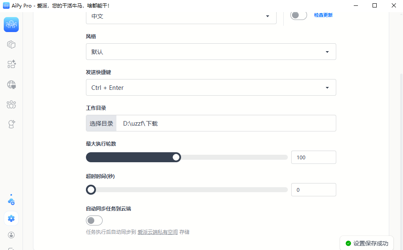Click the 超时时间 value input showing 0
Viewport: 403px width, 250px height.
(x=313, y=189)
